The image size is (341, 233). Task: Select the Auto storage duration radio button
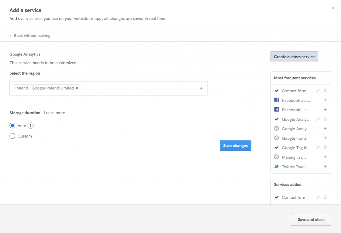coord(12,126)
